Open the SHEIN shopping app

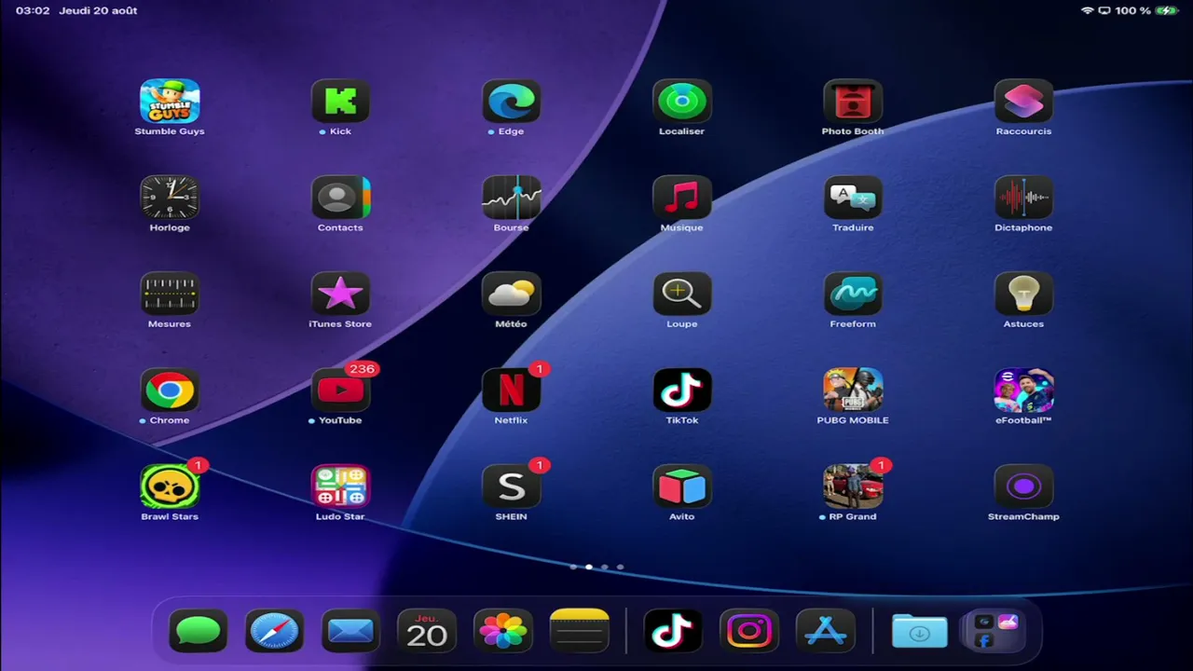coord(511,486)
